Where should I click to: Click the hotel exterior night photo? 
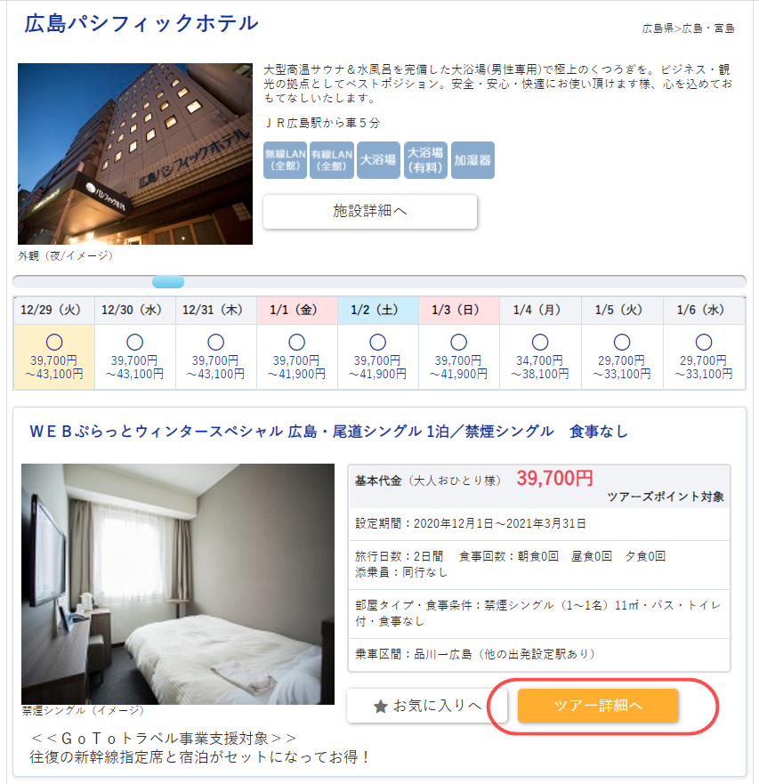[x=135, y=153]
